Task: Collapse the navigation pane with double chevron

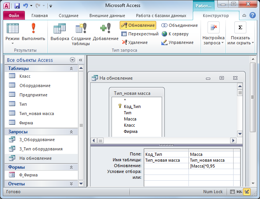Action: point(80,60)
